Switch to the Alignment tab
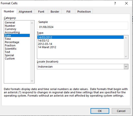Image resolution: width=133 pixels, height=116 pixels. 25,12
